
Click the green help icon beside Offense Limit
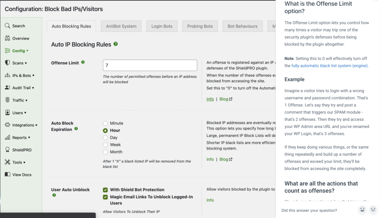[x=83, y=62]
